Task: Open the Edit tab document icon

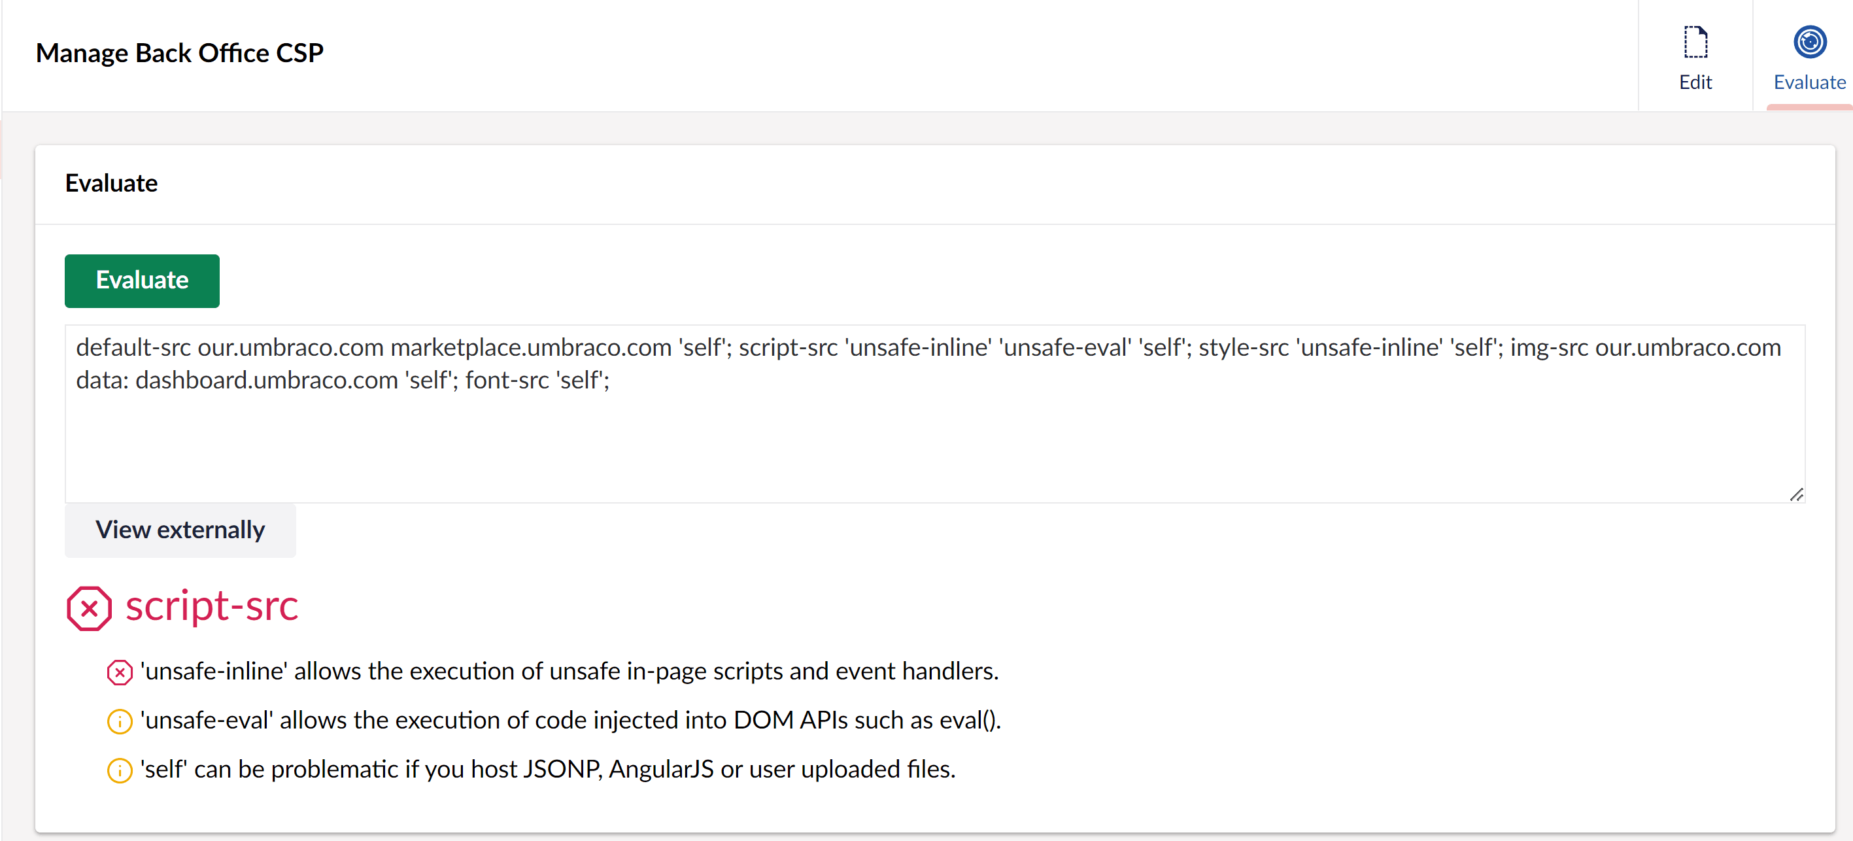Action: [x=1695, y=42]
